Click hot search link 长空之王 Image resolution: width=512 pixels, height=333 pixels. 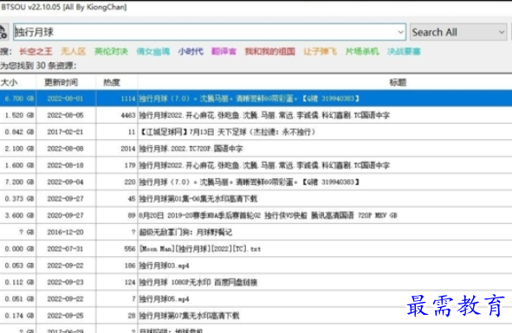point(36,51)
